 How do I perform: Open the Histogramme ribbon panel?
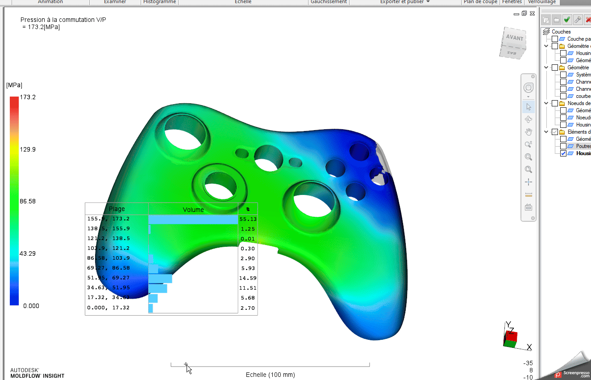(x=159, y=2)
